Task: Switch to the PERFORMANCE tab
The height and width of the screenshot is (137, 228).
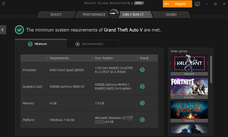Action: pos(94,15)
